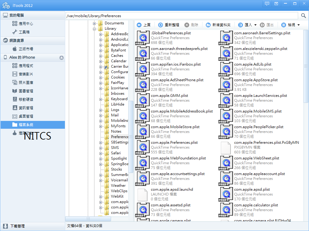
Task: Select com.apple.calculator.plist file icon
Action: (225, 210)
